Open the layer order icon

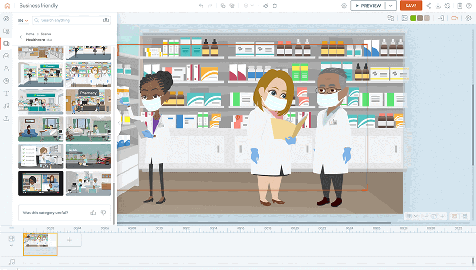pyautogui.click(x=246, y=6)
